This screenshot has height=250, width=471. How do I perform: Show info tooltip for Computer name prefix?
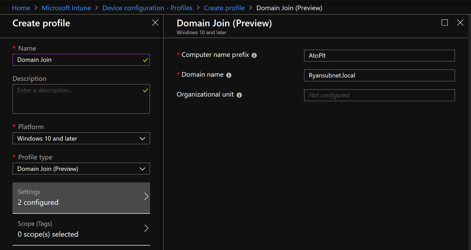(x=254, y=55)
